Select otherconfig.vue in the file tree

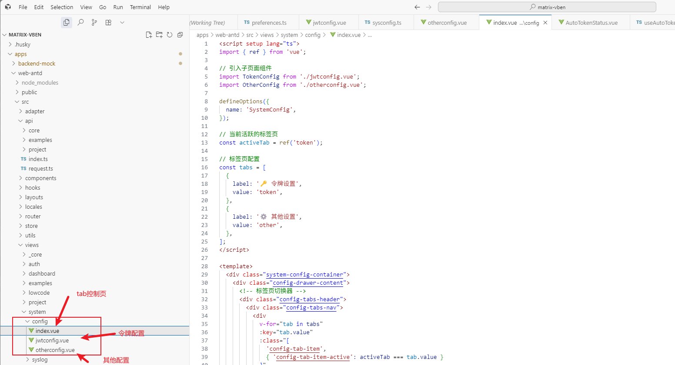tap(53, 350)
